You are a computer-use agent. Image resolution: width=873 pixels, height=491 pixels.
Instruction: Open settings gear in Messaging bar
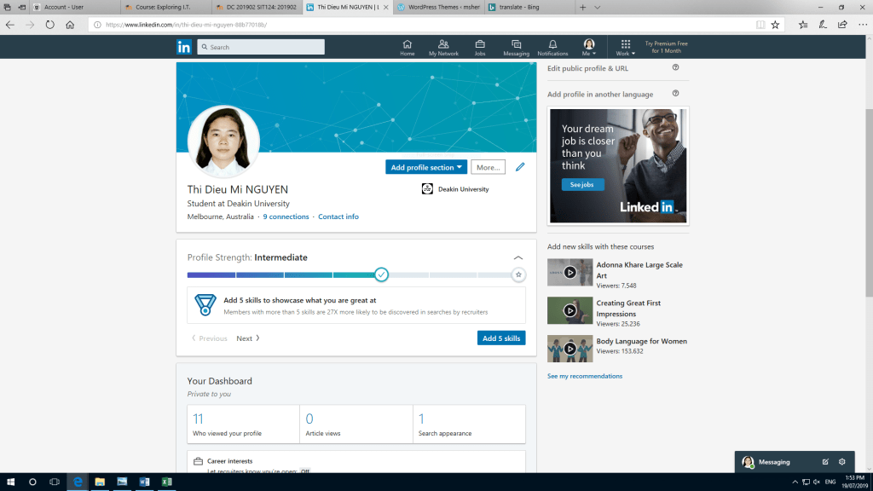(842, 462)
